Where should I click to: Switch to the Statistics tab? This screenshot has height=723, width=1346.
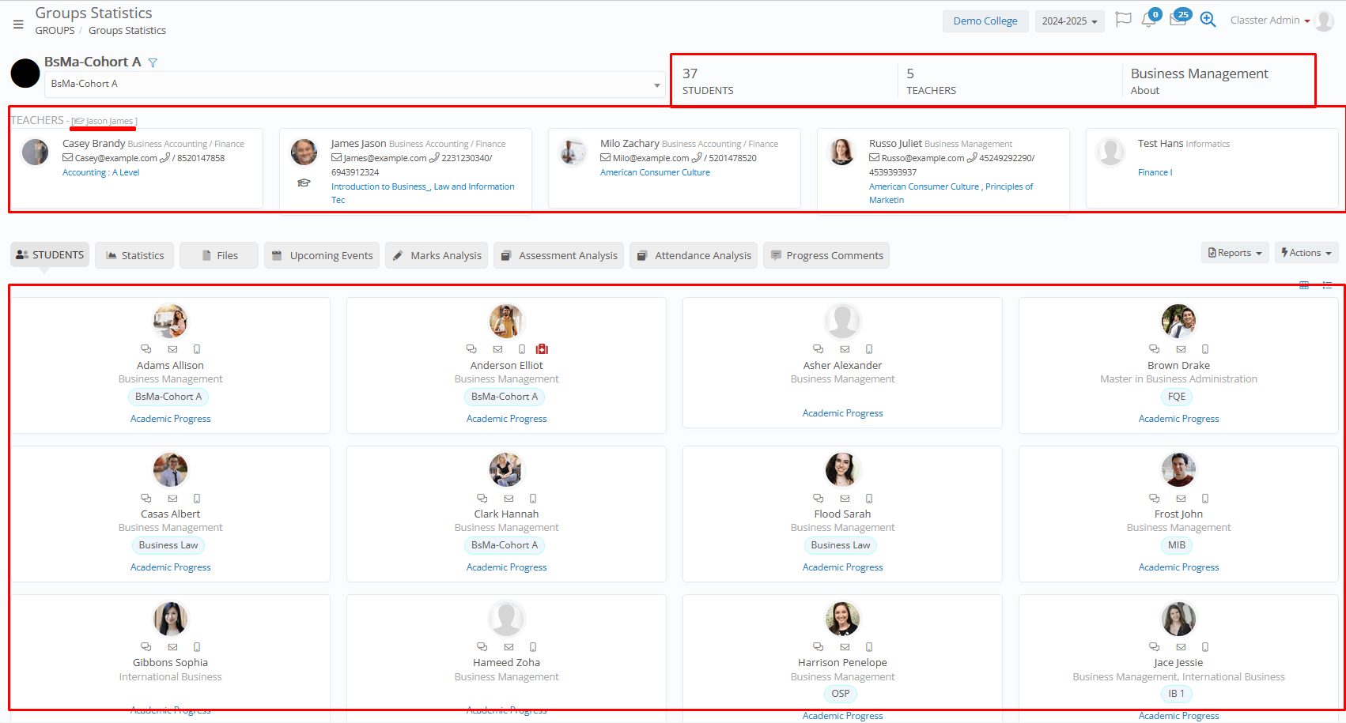(134, 255)
